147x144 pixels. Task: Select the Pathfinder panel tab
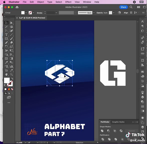(105, 122)
